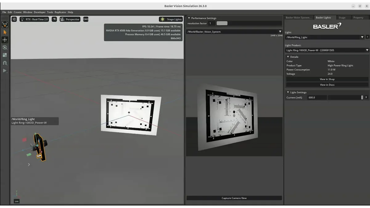The image size is (370, 208).
Task: Click the Current [mA] slider handle
Action: [362, 97]
